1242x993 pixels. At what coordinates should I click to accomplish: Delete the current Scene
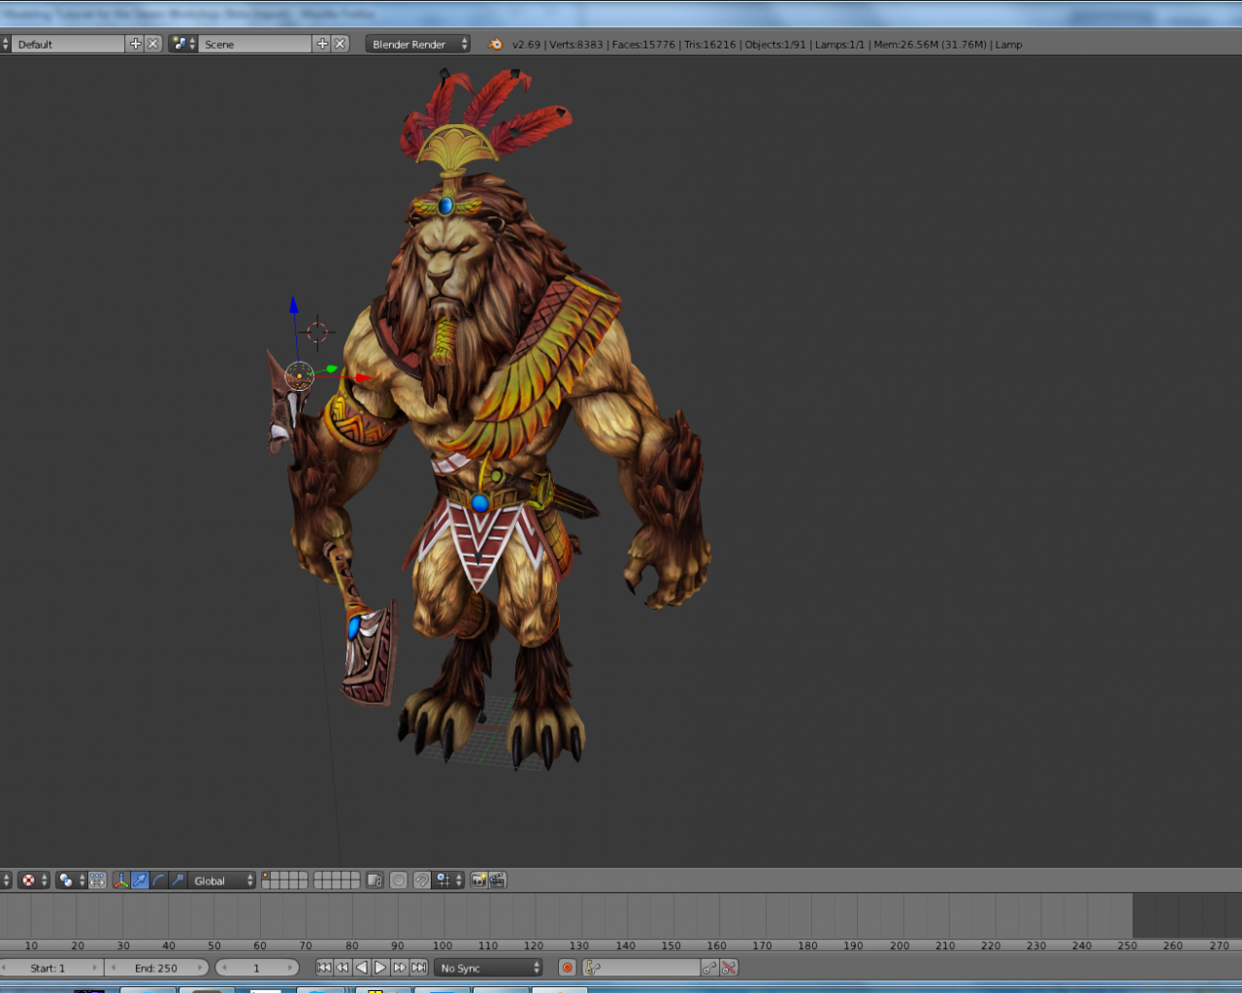341,44
